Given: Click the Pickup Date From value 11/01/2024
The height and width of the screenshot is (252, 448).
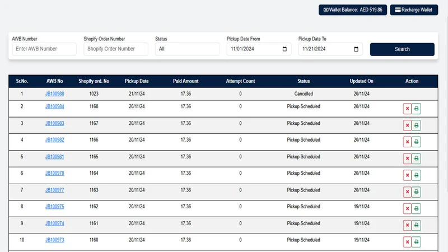Looking at the screenshot, I should pyautogui.click(x=242, y=49).
